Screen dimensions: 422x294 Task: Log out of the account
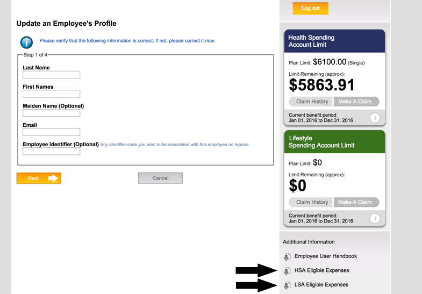[x=311, y=8]
